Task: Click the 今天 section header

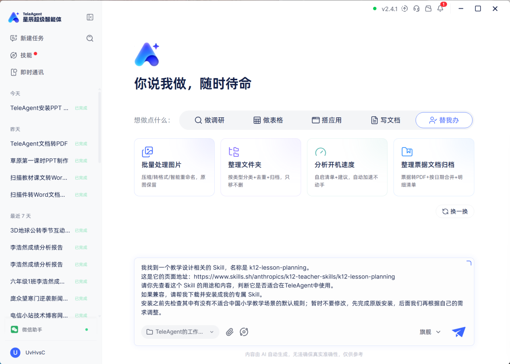Action: pyautogui.click(x=15, y=94)
